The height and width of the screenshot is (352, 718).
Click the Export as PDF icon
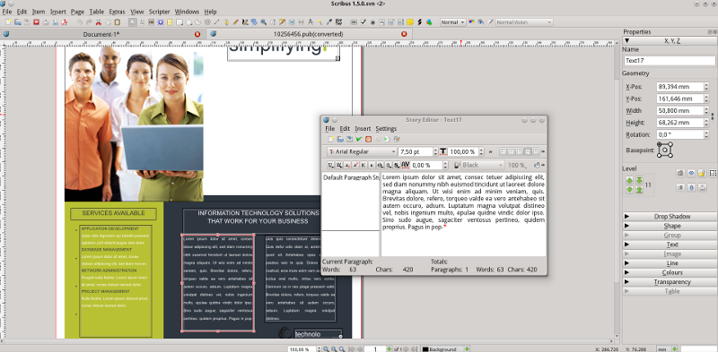coord(65,21)
